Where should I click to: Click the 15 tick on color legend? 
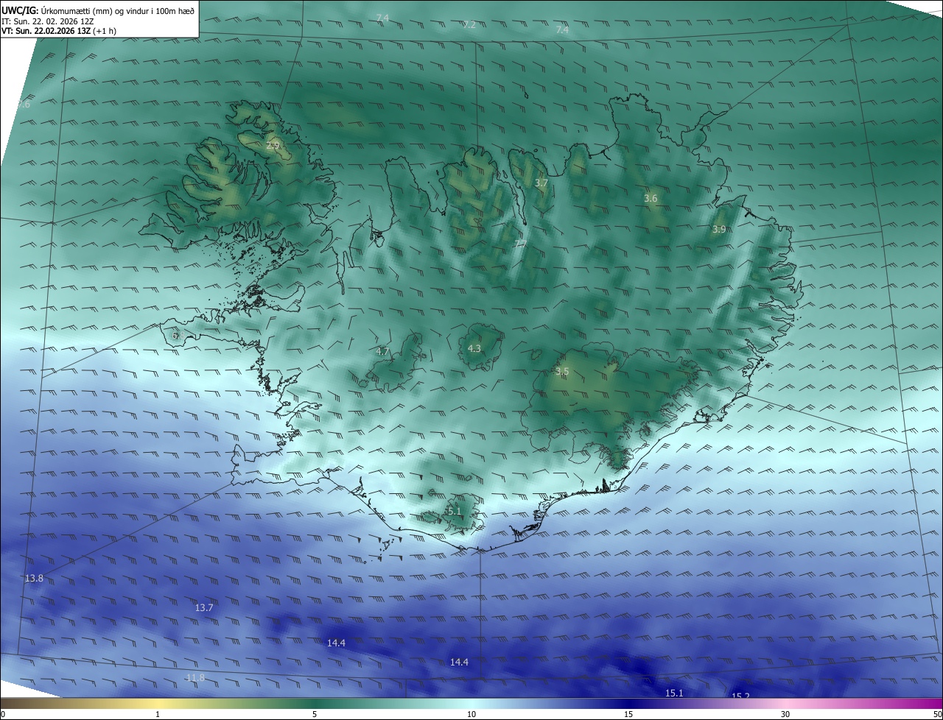coord(628,714)
